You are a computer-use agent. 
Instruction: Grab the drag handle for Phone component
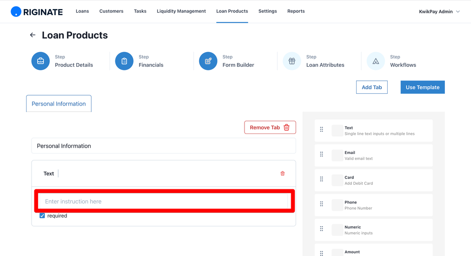point(321,204)
